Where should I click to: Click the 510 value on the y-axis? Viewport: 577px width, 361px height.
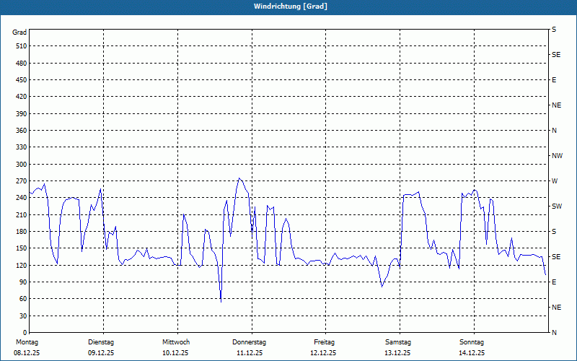(x=21, y=46)
